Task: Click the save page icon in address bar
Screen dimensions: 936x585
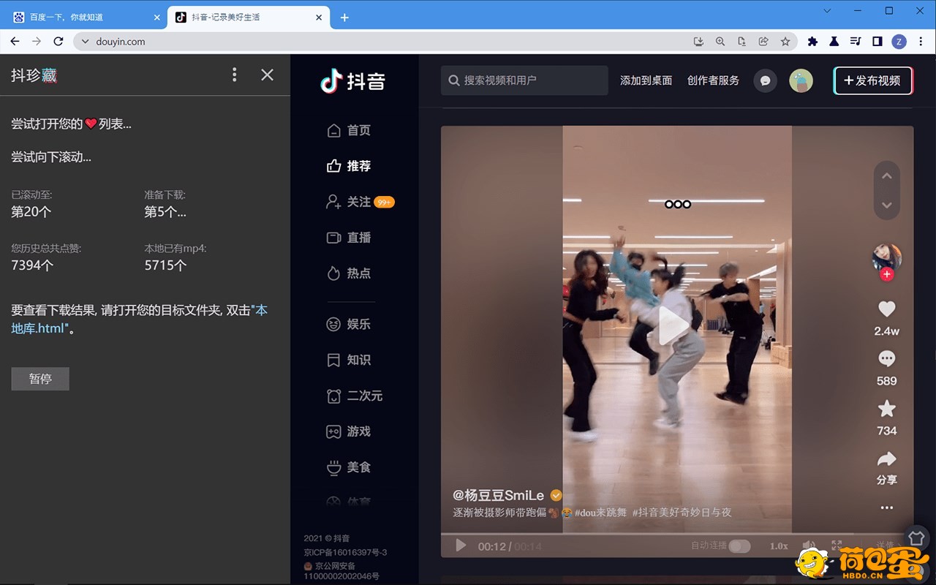Action: [x=741, y=42]
